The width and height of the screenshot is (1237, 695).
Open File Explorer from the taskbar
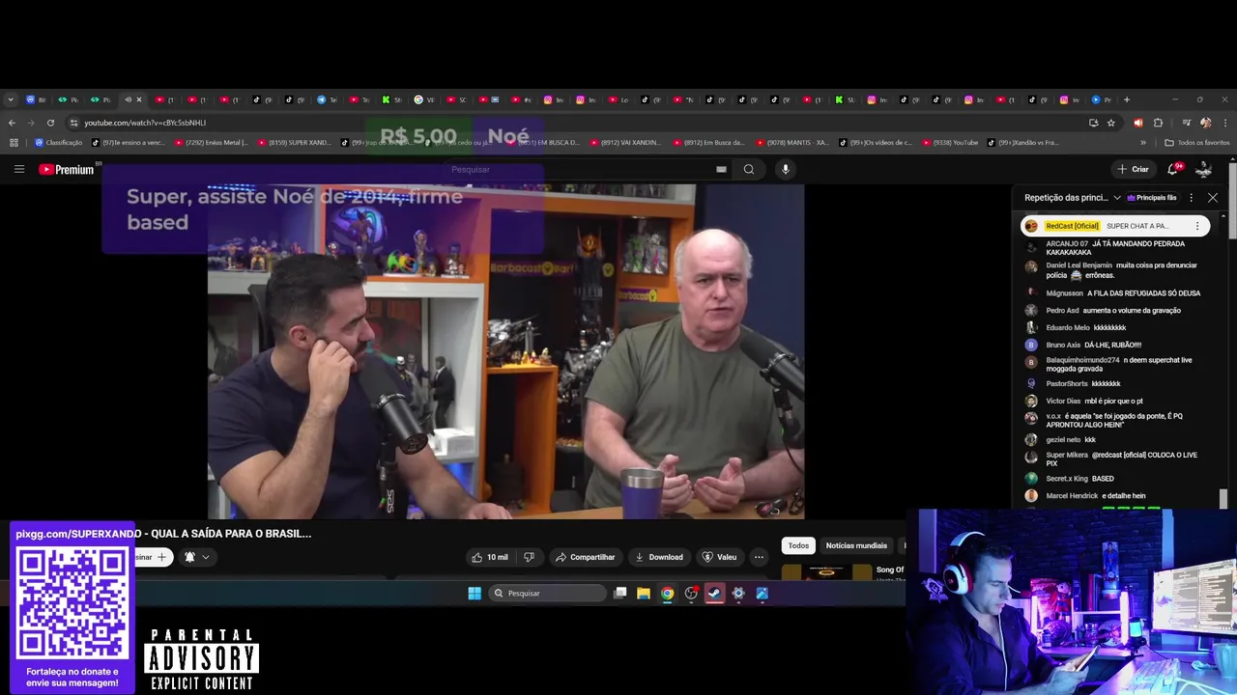644,594
